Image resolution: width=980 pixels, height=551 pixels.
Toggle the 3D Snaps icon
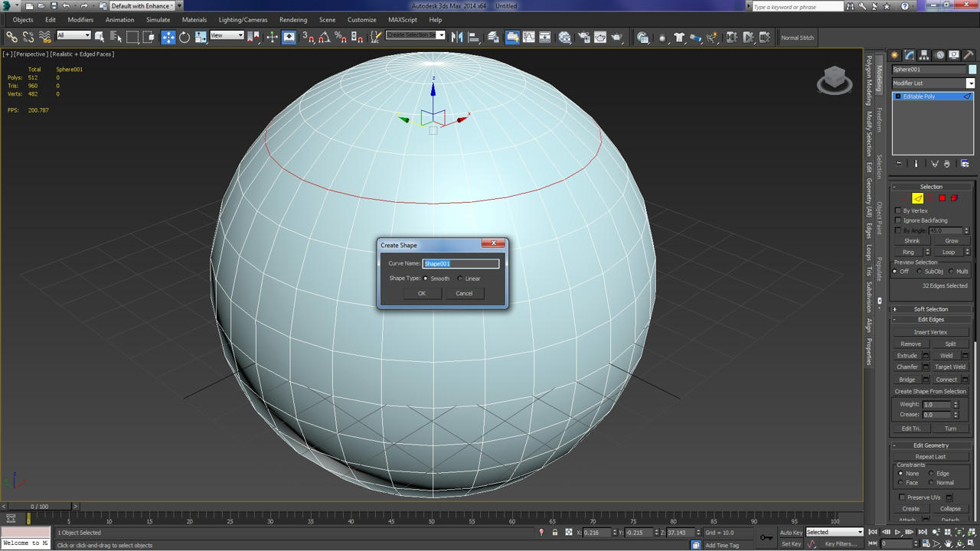(x=309, y=37)
